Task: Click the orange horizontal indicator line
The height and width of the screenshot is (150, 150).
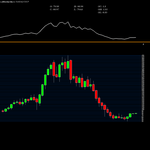Action: tap(75, 42)
